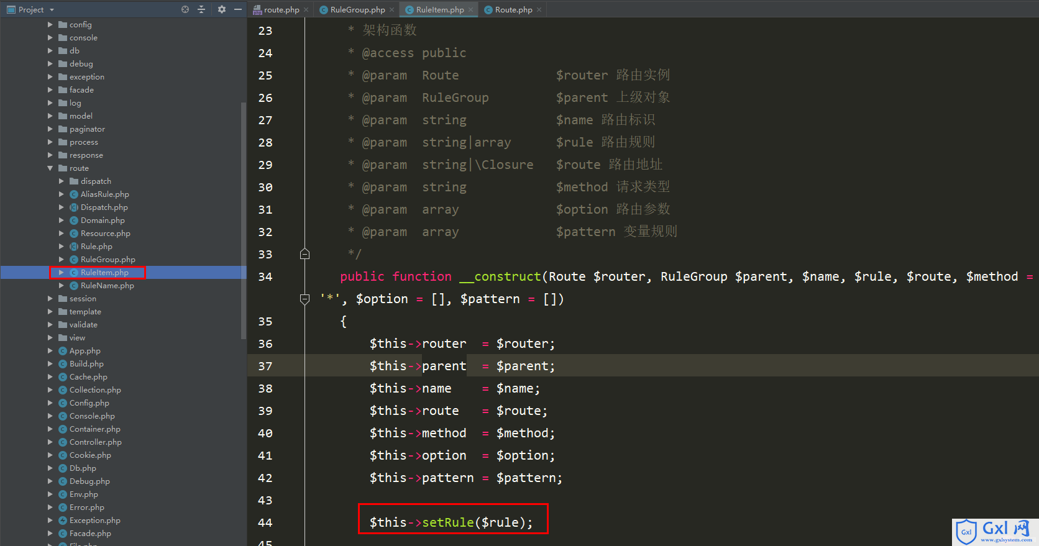The height and width of the screenshot is (546, 1039).
Task: Select the model folder
Action: tap(81, 116)
